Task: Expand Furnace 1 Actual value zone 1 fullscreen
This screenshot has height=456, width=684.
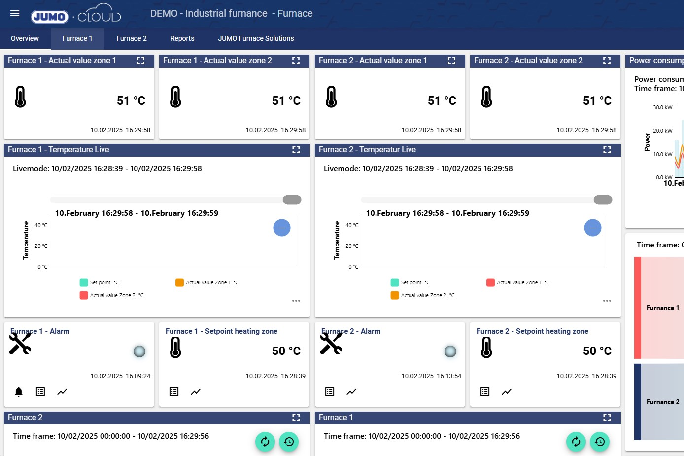Action: pyautogui.click(x=140, y=61)
